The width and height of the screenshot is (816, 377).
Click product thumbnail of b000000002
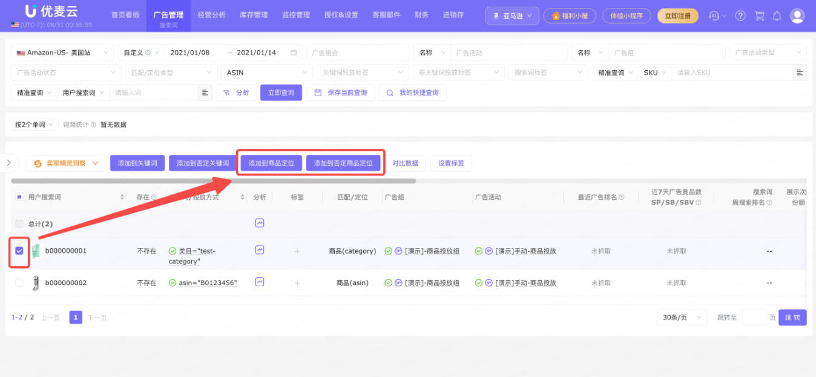(36, 283)
